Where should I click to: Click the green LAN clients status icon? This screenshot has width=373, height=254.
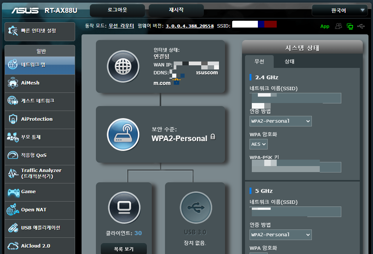coord(350,26)
